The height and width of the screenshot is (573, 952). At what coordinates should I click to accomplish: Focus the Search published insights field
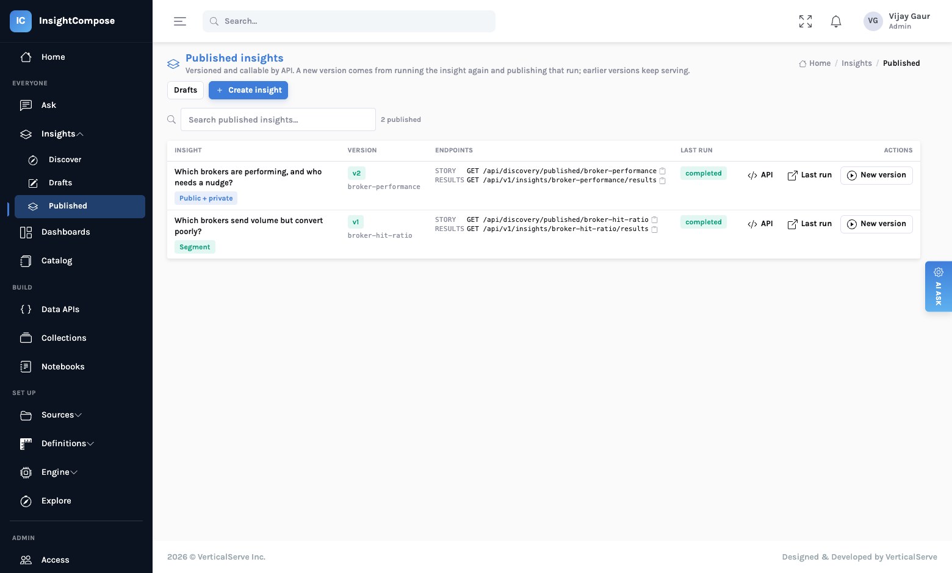point(278,119)
